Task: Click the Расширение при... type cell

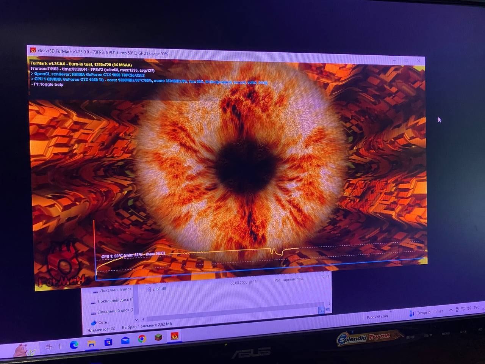Action: tap(290, 280)
